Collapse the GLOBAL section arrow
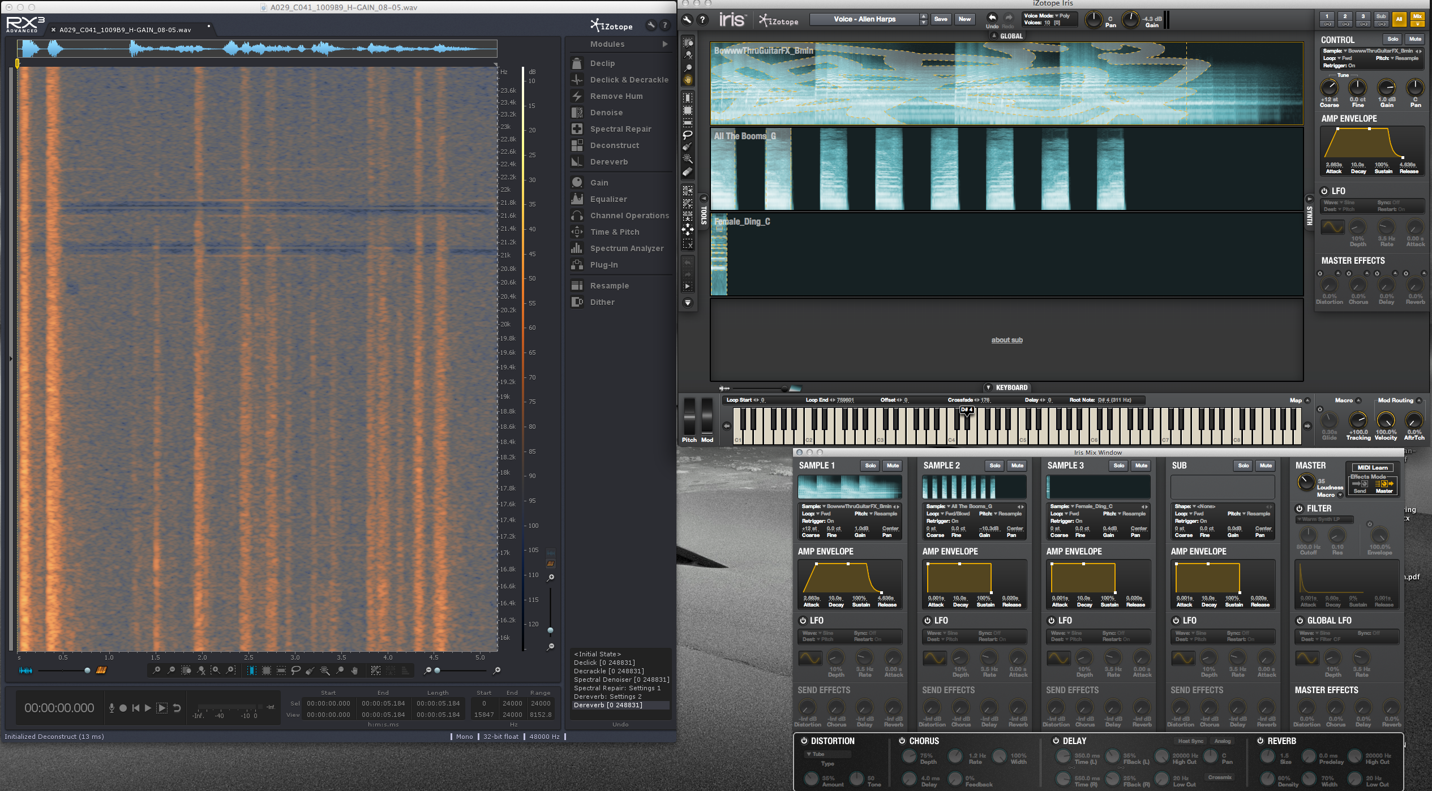The width and height of the screenshot is (1432, 791). 993,36
